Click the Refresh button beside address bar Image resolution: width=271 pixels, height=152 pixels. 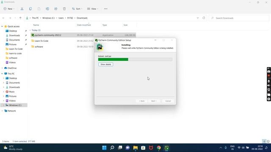204,18
